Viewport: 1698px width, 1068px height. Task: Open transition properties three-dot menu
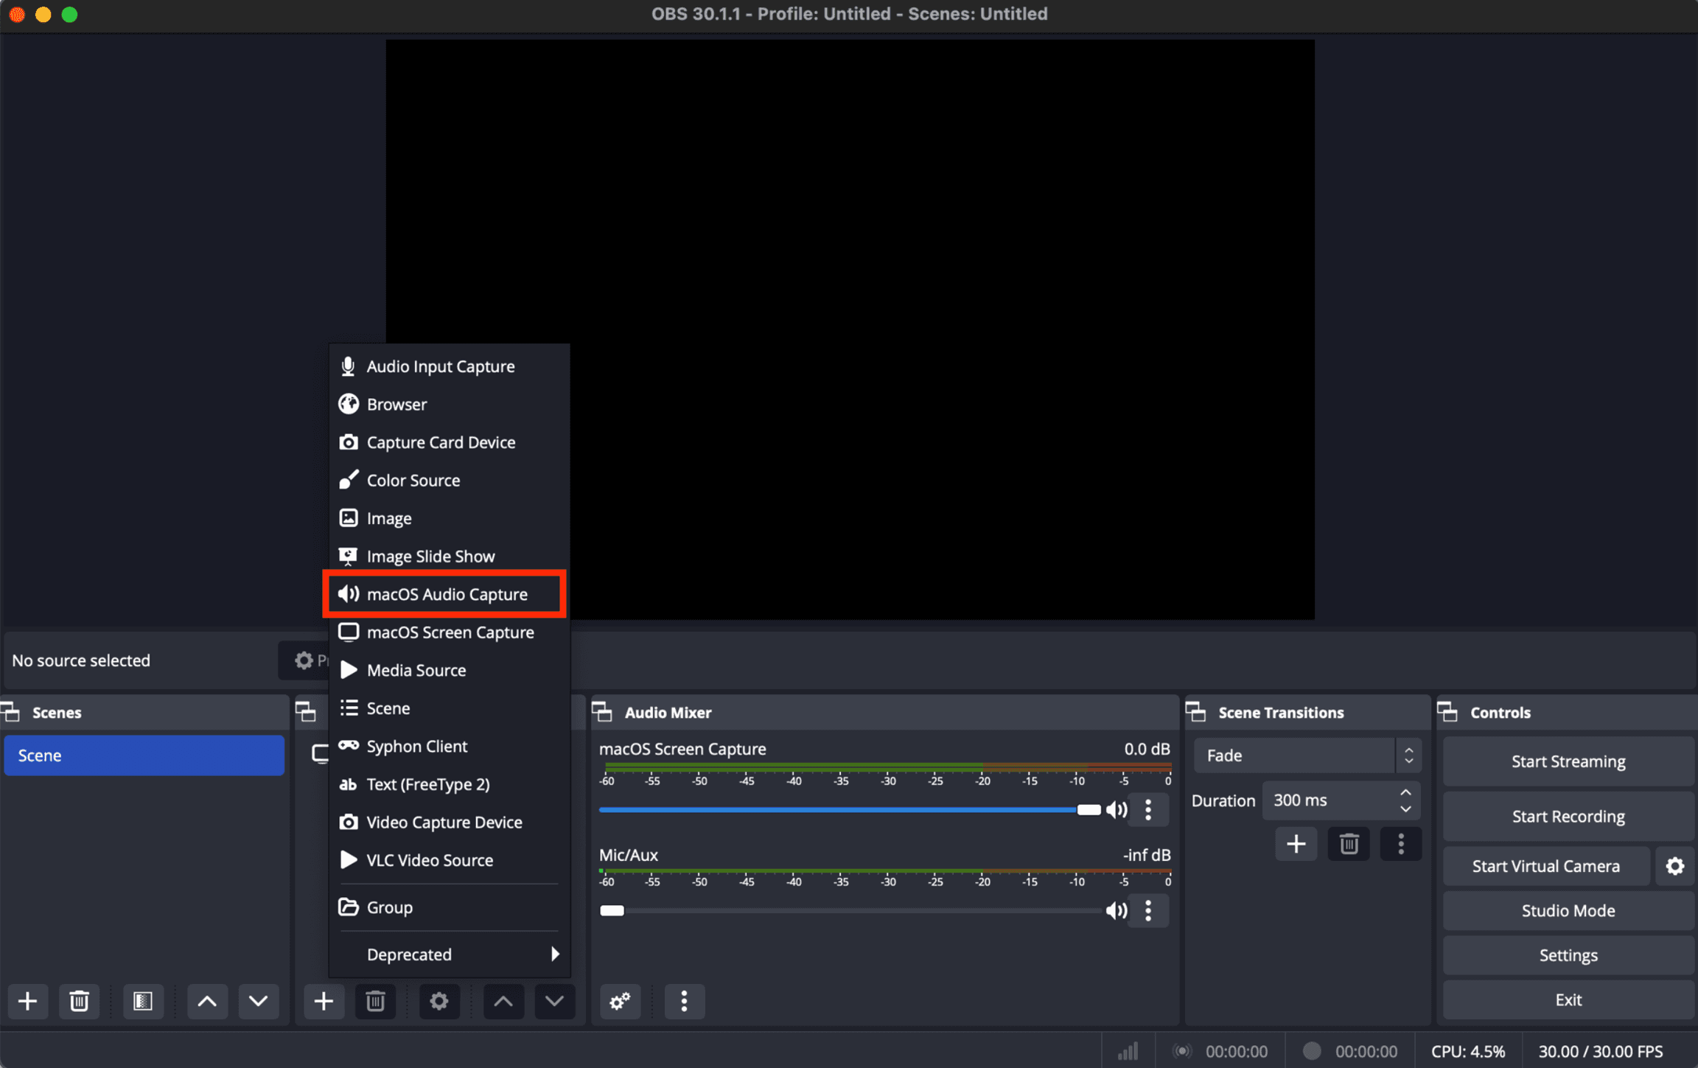tap(1401, 844)
